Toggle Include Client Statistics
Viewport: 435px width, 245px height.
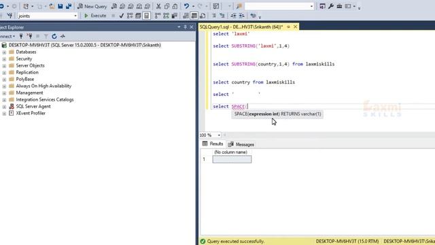(175, 16)
